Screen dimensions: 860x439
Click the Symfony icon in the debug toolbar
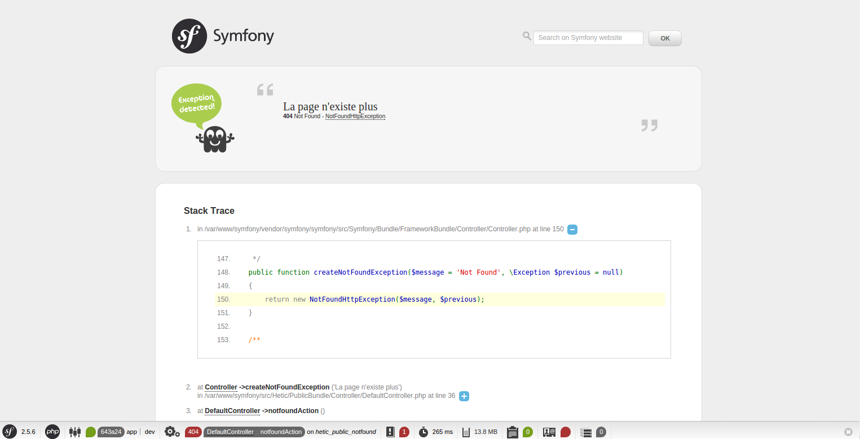point(10,432)
